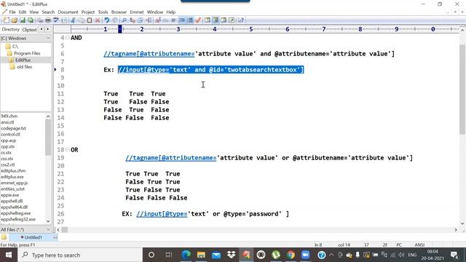Image resolution: width=466 pixels, height=262 pixels.
Task: Switch to the Cliptext sidebar tab
Action: [x=29, y=29]
